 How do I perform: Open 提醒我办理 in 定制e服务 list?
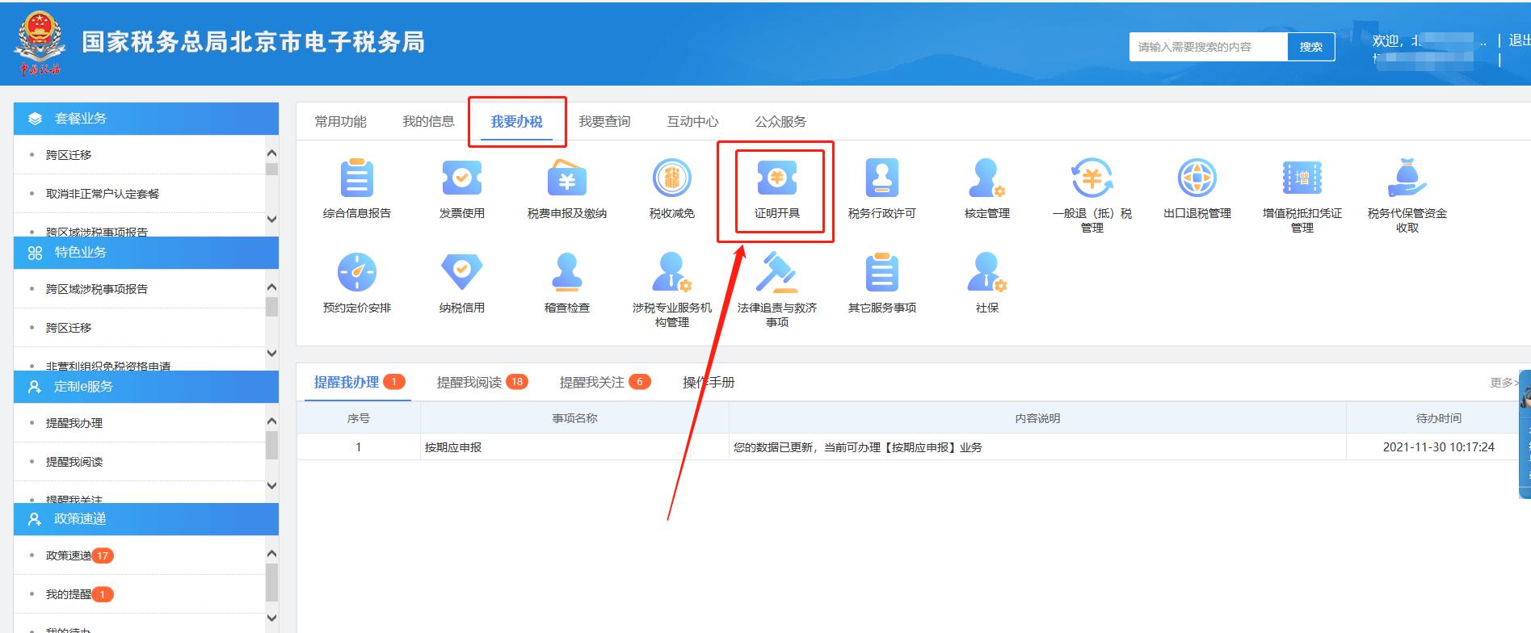74,423
